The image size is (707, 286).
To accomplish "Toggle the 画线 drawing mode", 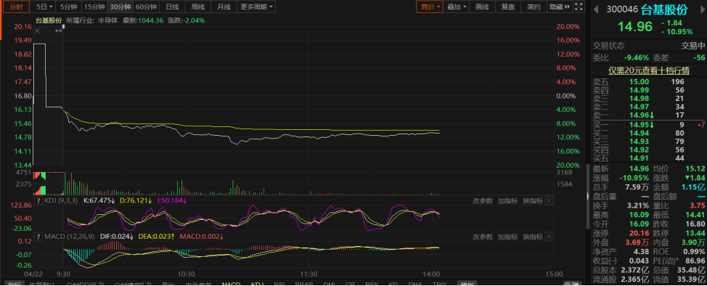I will click(483, 7).
